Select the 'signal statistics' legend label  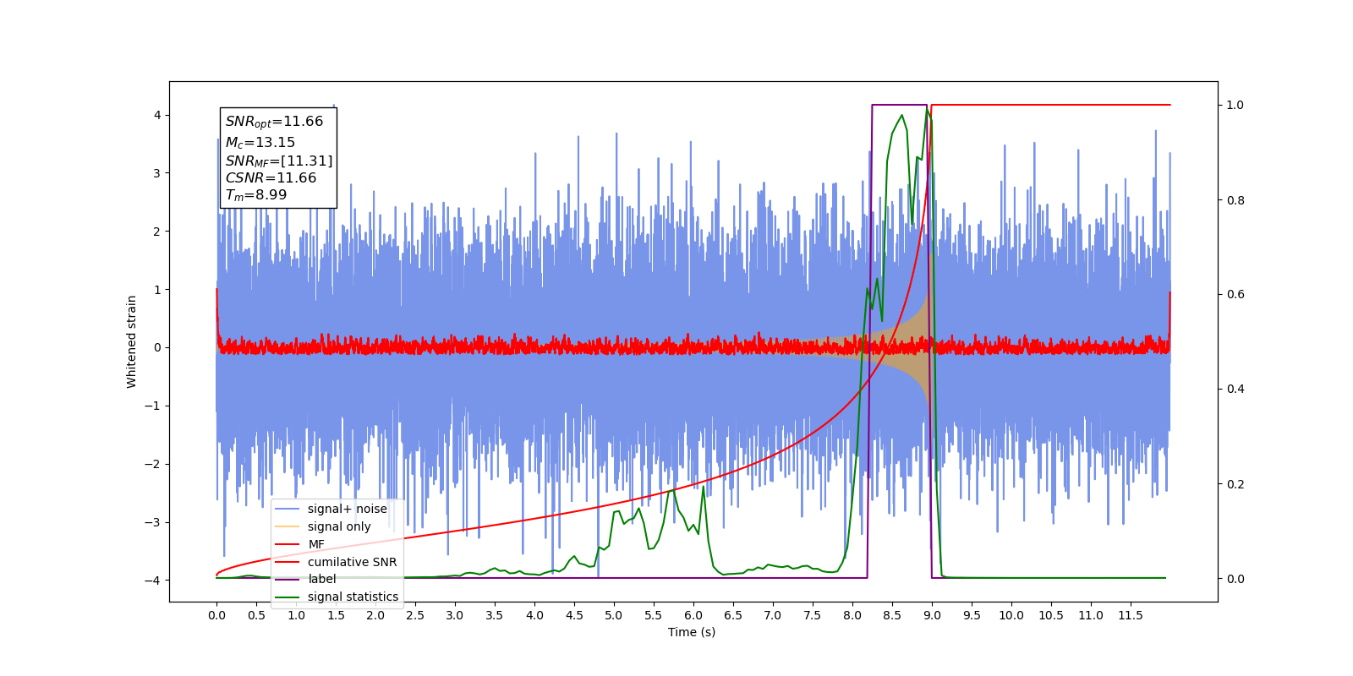click(353, 597)
